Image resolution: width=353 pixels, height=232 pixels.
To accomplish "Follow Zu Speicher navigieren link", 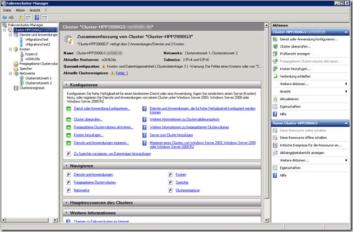I will [112, 154].
